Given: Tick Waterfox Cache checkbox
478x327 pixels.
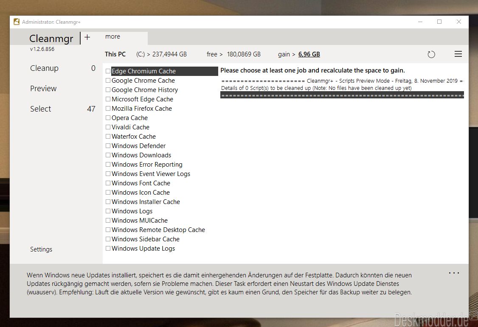Looking at the screenshot, I should pos(108,137).
